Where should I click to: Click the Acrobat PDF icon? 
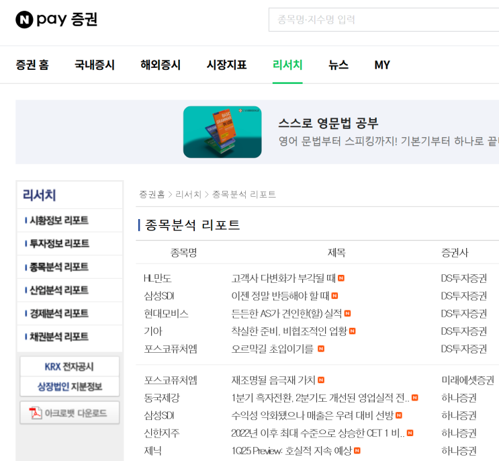click(36, 413)
